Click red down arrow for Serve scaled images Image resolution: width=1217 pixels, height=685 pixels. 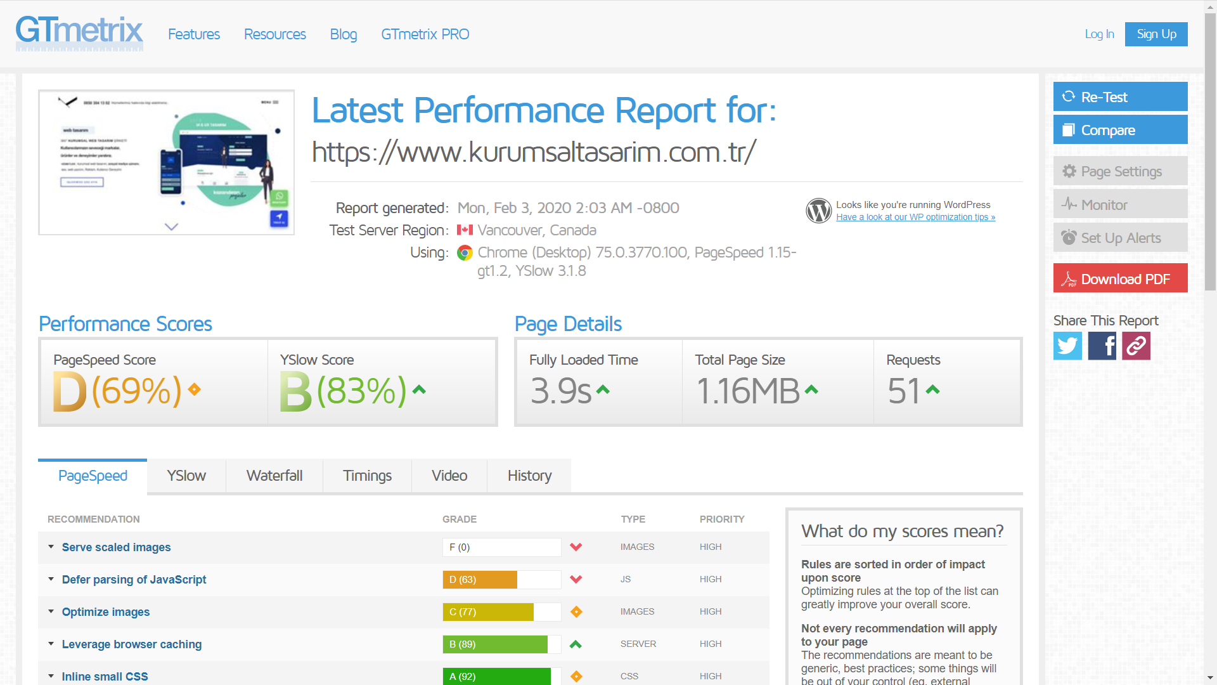[576, 547]
